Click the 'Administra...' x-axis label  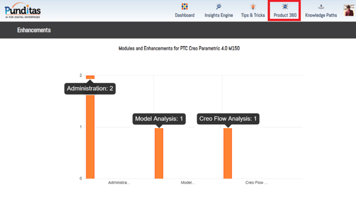(119, 183)
